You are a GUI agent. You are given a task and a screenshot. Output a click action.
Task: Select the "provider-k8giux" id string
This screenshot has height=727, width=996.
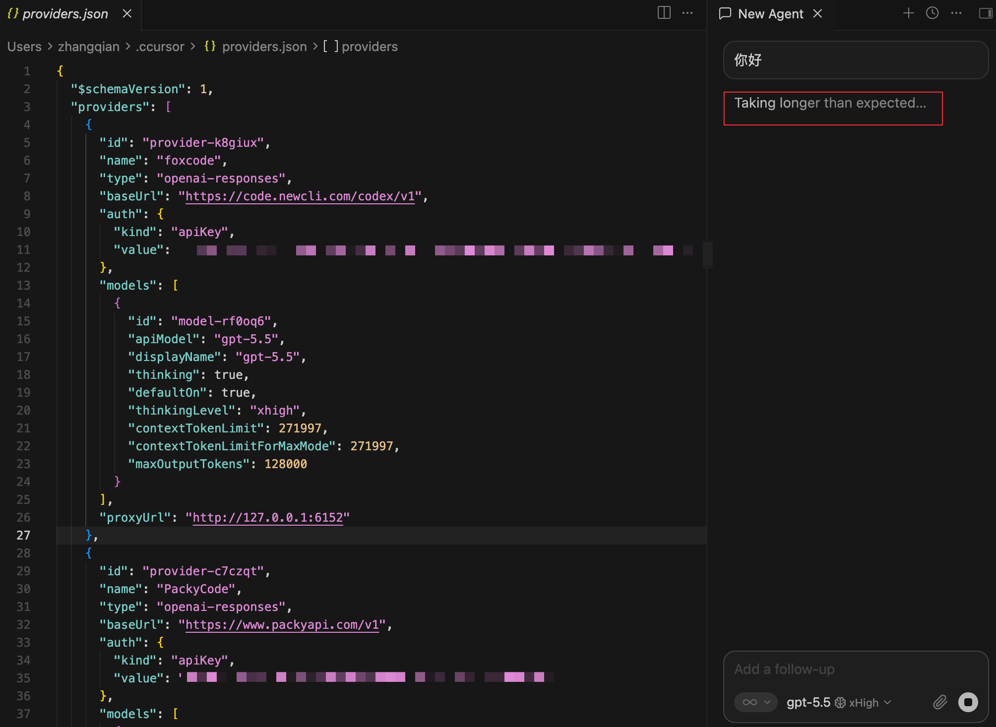tap(203, 143)
